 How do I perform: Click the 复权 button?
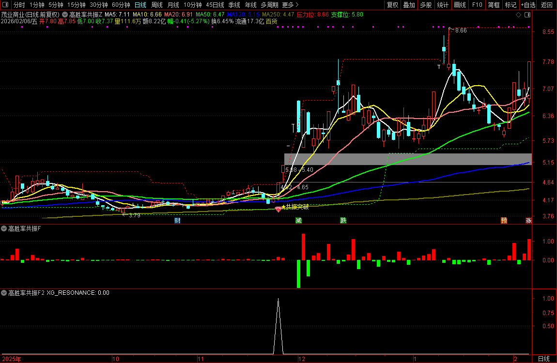point(392,5)
